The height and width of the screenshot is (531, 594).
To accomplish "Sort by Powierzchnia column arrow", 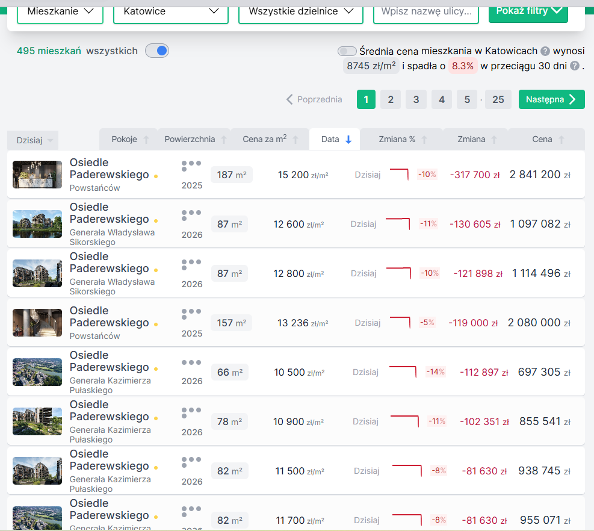I will click(224, 140).
